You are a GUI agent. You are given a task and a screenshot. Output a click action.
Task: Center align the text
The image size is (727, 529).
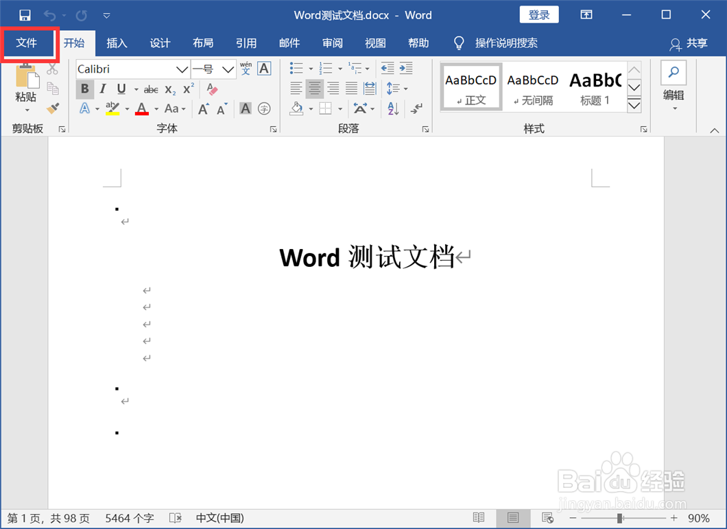(x=314, y=89)
